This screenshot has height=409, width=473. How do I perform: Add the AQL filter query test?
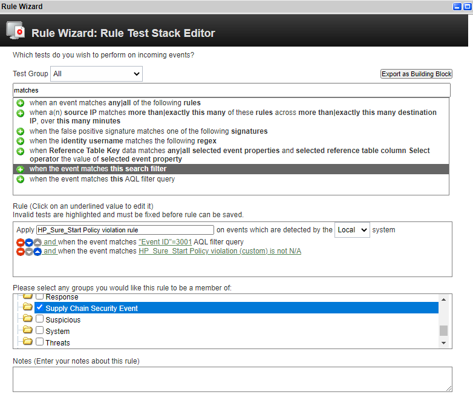[x=20, y=179]
